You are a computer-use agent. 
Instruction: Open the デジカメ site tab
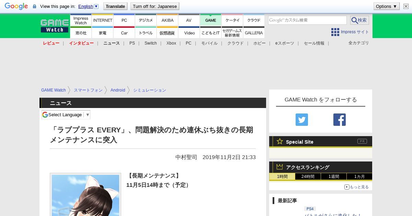tap(146, 20)
